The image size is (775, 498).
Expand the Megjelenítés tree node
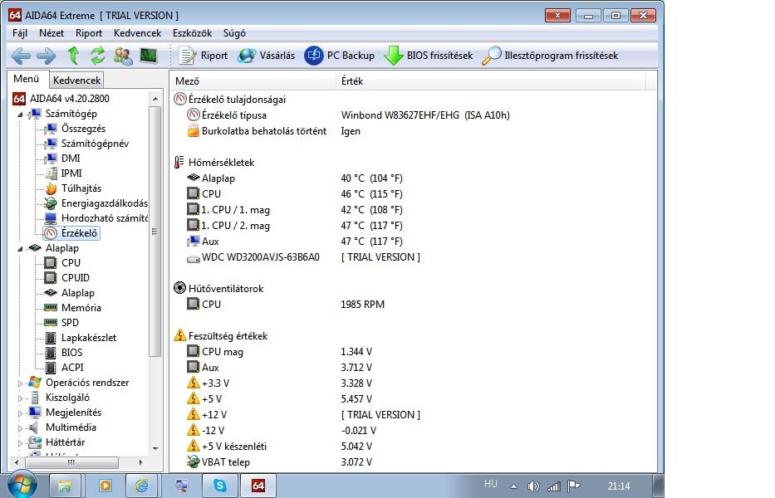[20, 413]
